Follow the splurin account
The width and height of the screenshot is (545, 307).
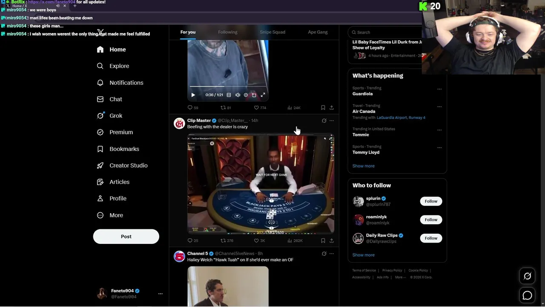click(x=431, y=201)
